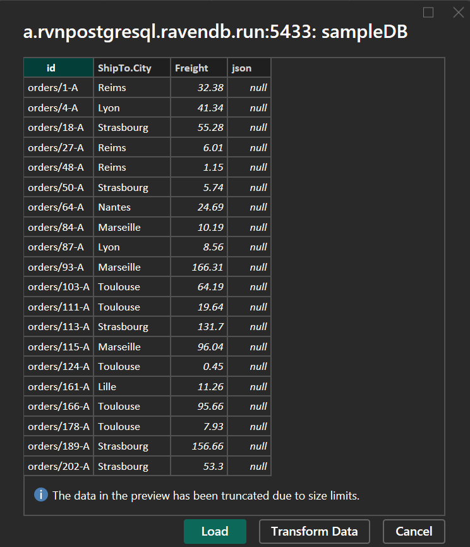This screenshot has width=470, height=547.
Task: Select the Freight column header
Action: (x=199, y=68)
